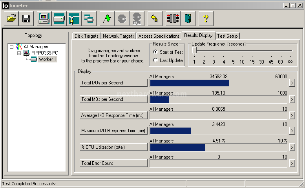This screenshot has height=188, width=305.
Task: Open the Test Setup tab
Action: coord(227,36)
